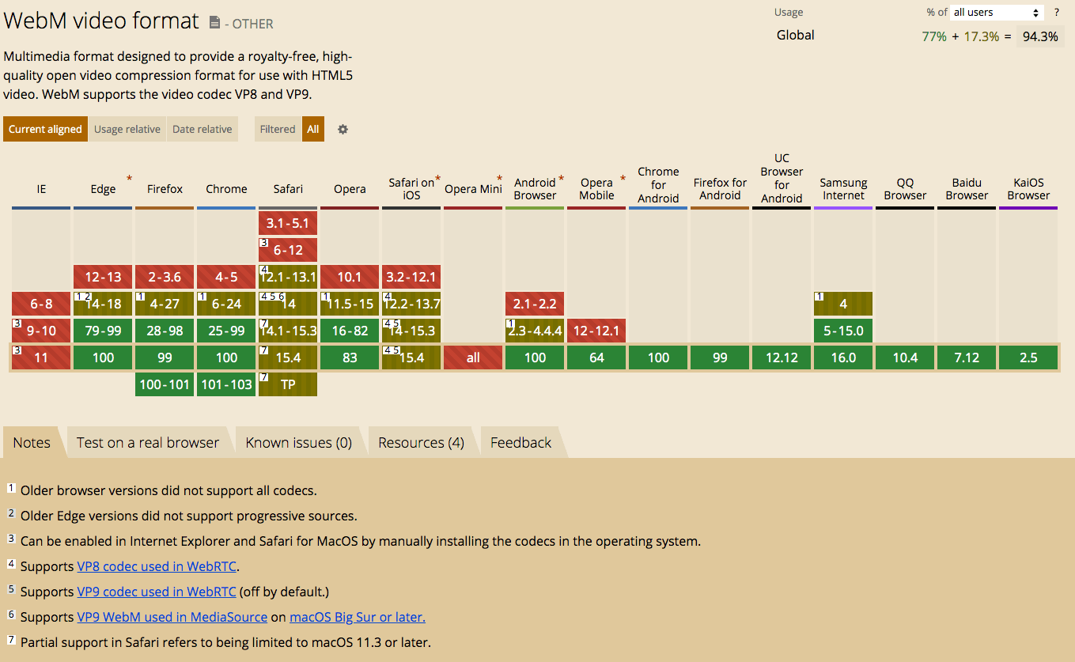
Task: Open 'macOS Big Sur or later.' link
Action: coord(358,617)
